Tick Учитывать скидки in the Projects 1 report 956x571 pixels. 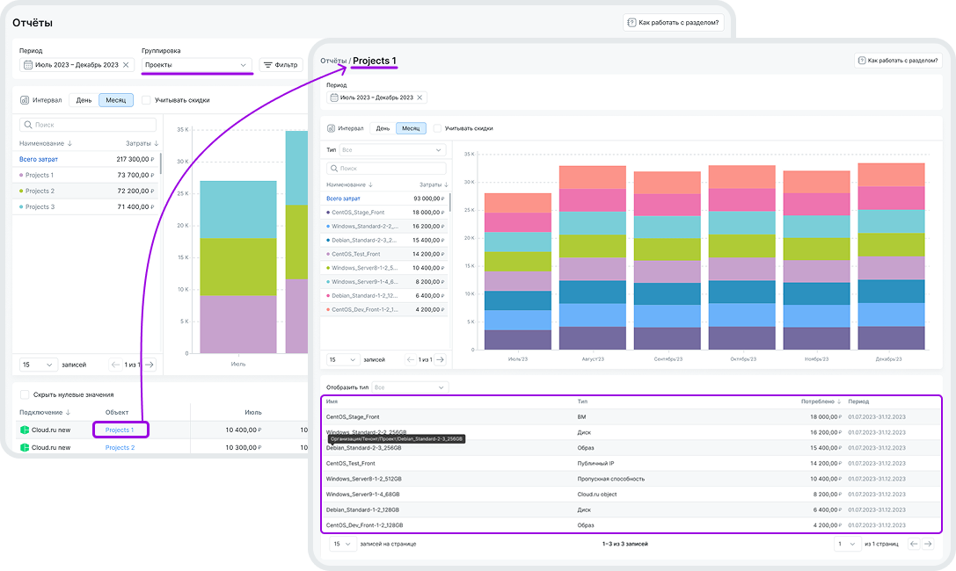coord(437,128)
